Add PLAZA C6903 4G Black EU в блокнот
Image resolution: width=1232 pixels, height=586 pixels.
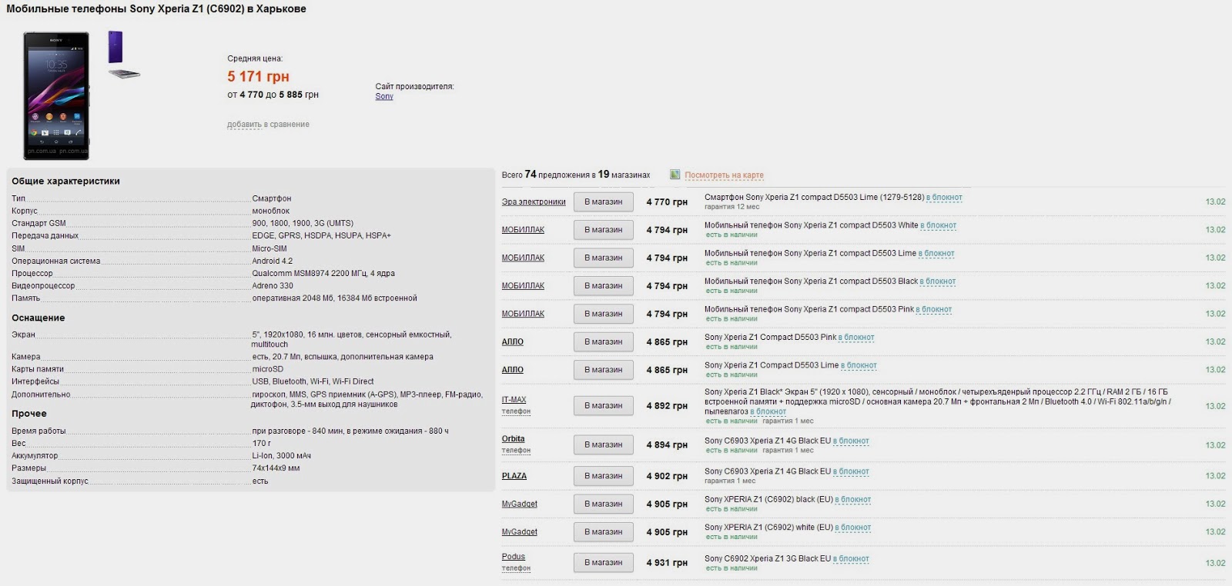(x=851, y=472)
